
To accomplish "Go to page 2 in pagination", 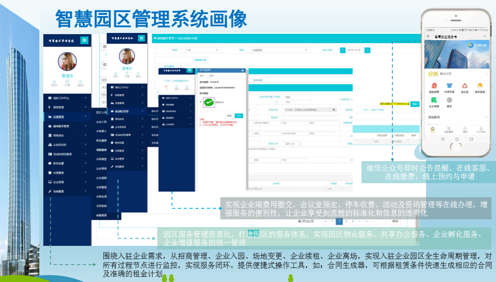I will tap(346, 221).
